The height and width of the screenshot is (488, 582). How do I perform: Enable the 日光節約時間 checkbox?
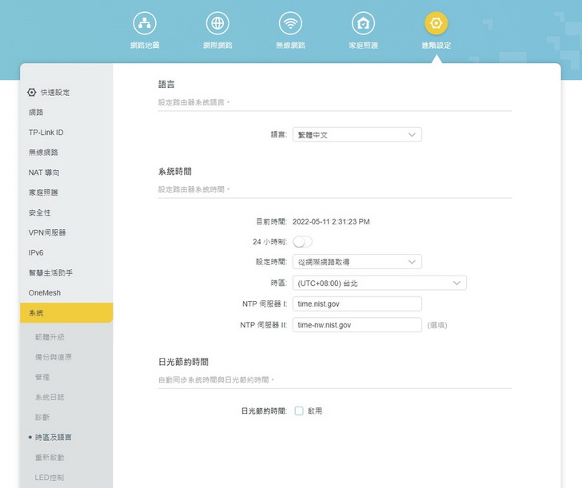pos(299,411)
